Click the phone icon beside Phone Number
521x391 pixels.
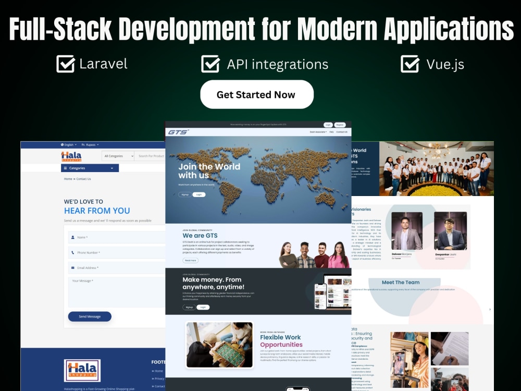73,253
